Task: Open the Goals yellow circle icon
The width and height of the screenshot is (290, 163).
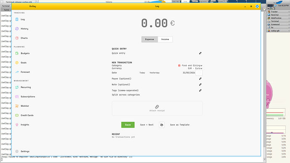Action: [x=17, y=63]
